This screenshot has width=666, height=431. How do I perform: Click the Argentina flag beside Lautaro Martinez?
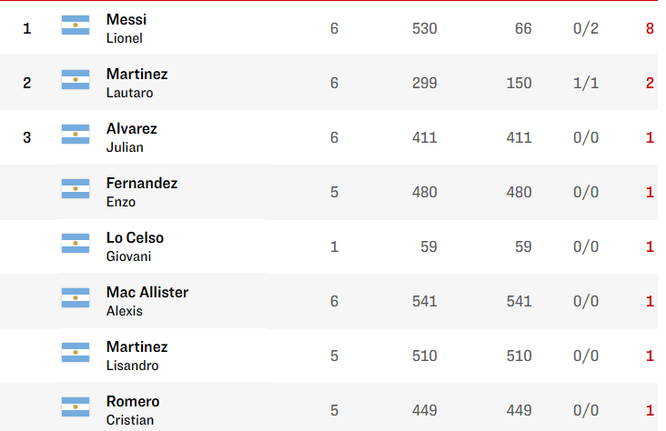pyautogui.click(x=76, y=79)
